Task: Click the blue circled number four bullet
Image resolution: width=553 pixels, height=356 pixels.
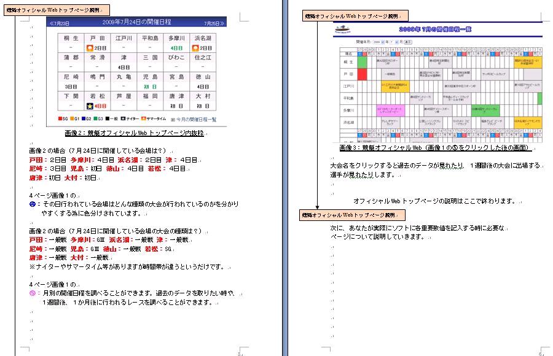Action: pyautogui.click(x=33, y=204)
